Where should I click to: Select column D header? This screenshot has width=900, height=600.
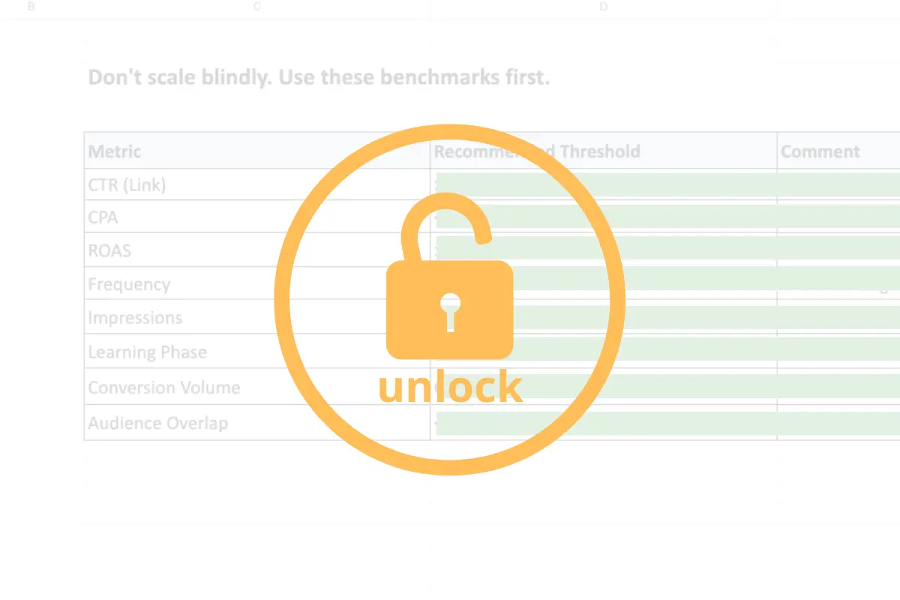(x=604, y=7)
